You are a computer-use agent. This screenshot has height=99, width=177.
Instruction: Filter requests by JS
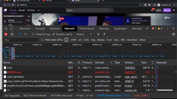pyautogui.click(x=80, y=40)
